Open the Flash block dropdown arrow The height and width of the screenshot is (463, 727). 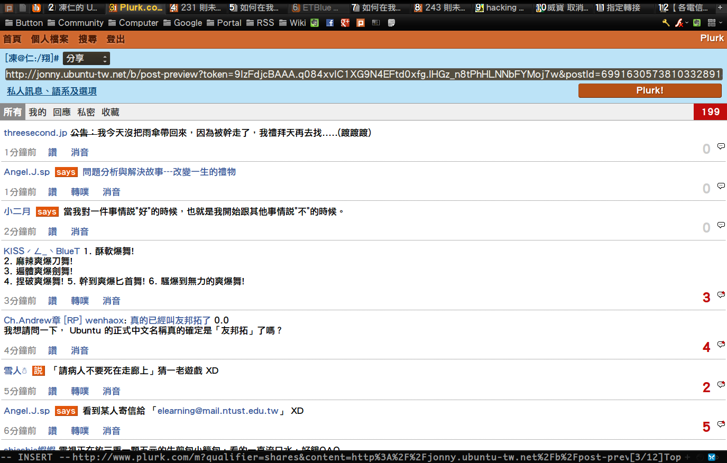(x=687, y=23)
